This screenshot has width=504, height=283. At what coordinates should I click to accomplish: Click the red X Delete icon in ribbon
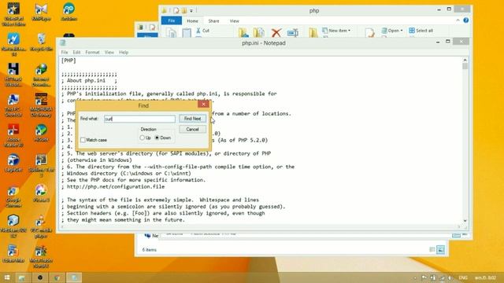tap(276, 32)
